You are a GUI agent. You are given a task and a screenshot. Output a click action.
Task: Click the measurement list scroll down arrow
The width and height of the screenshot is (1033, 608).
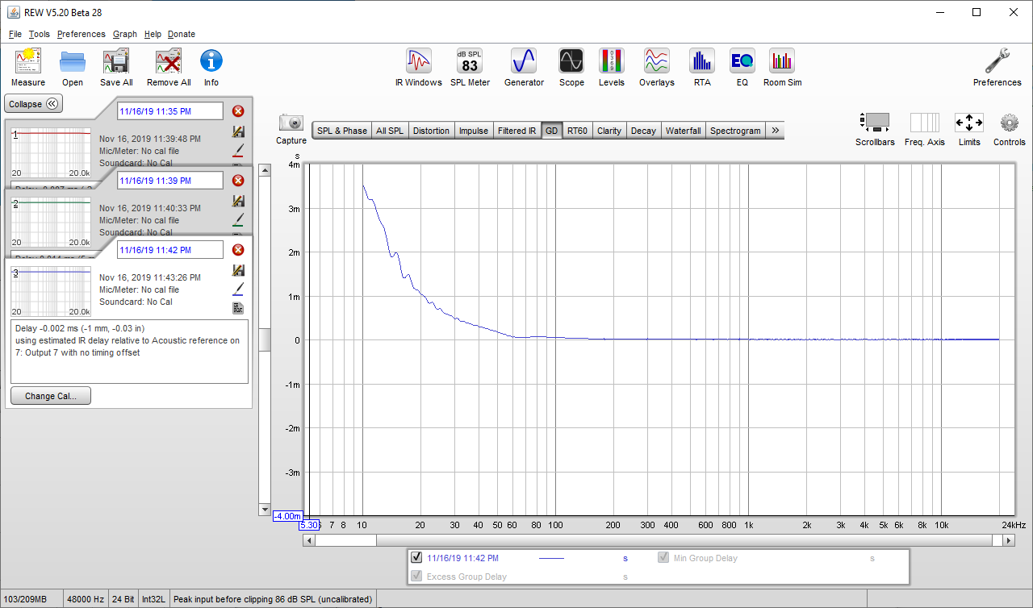coord(264,509)
